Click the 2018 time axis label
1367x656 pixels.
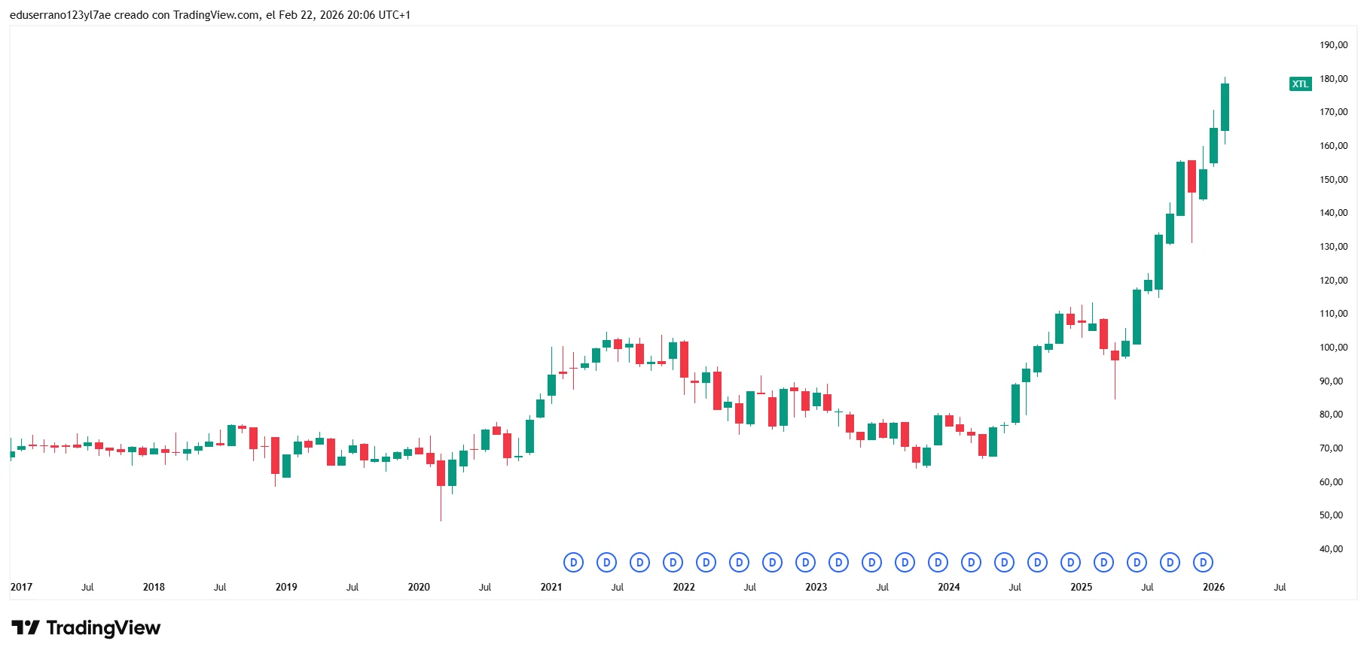154,587
